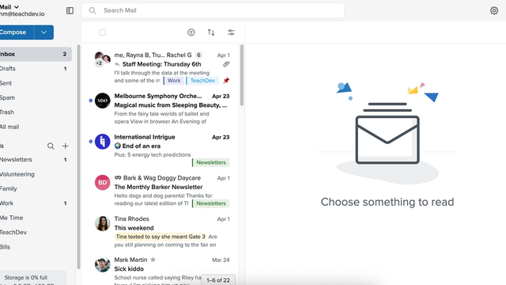Open the Inbox folder
Screen dimensions: 506x285
36,54
